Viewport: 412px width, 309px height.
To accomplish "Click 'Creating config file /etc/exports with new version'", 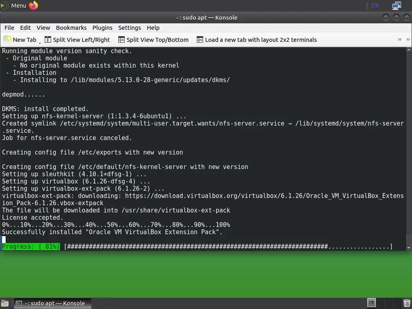I will [92, 152].
